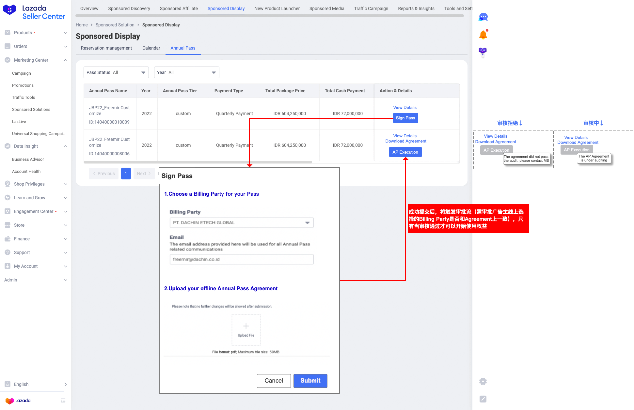Collapse the Marketing Center menu
This screenshot has width=634, height=410.
[x=65, y=60]
